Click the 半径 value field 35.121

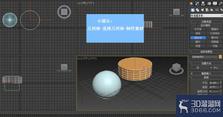click(x=214, y=83)
